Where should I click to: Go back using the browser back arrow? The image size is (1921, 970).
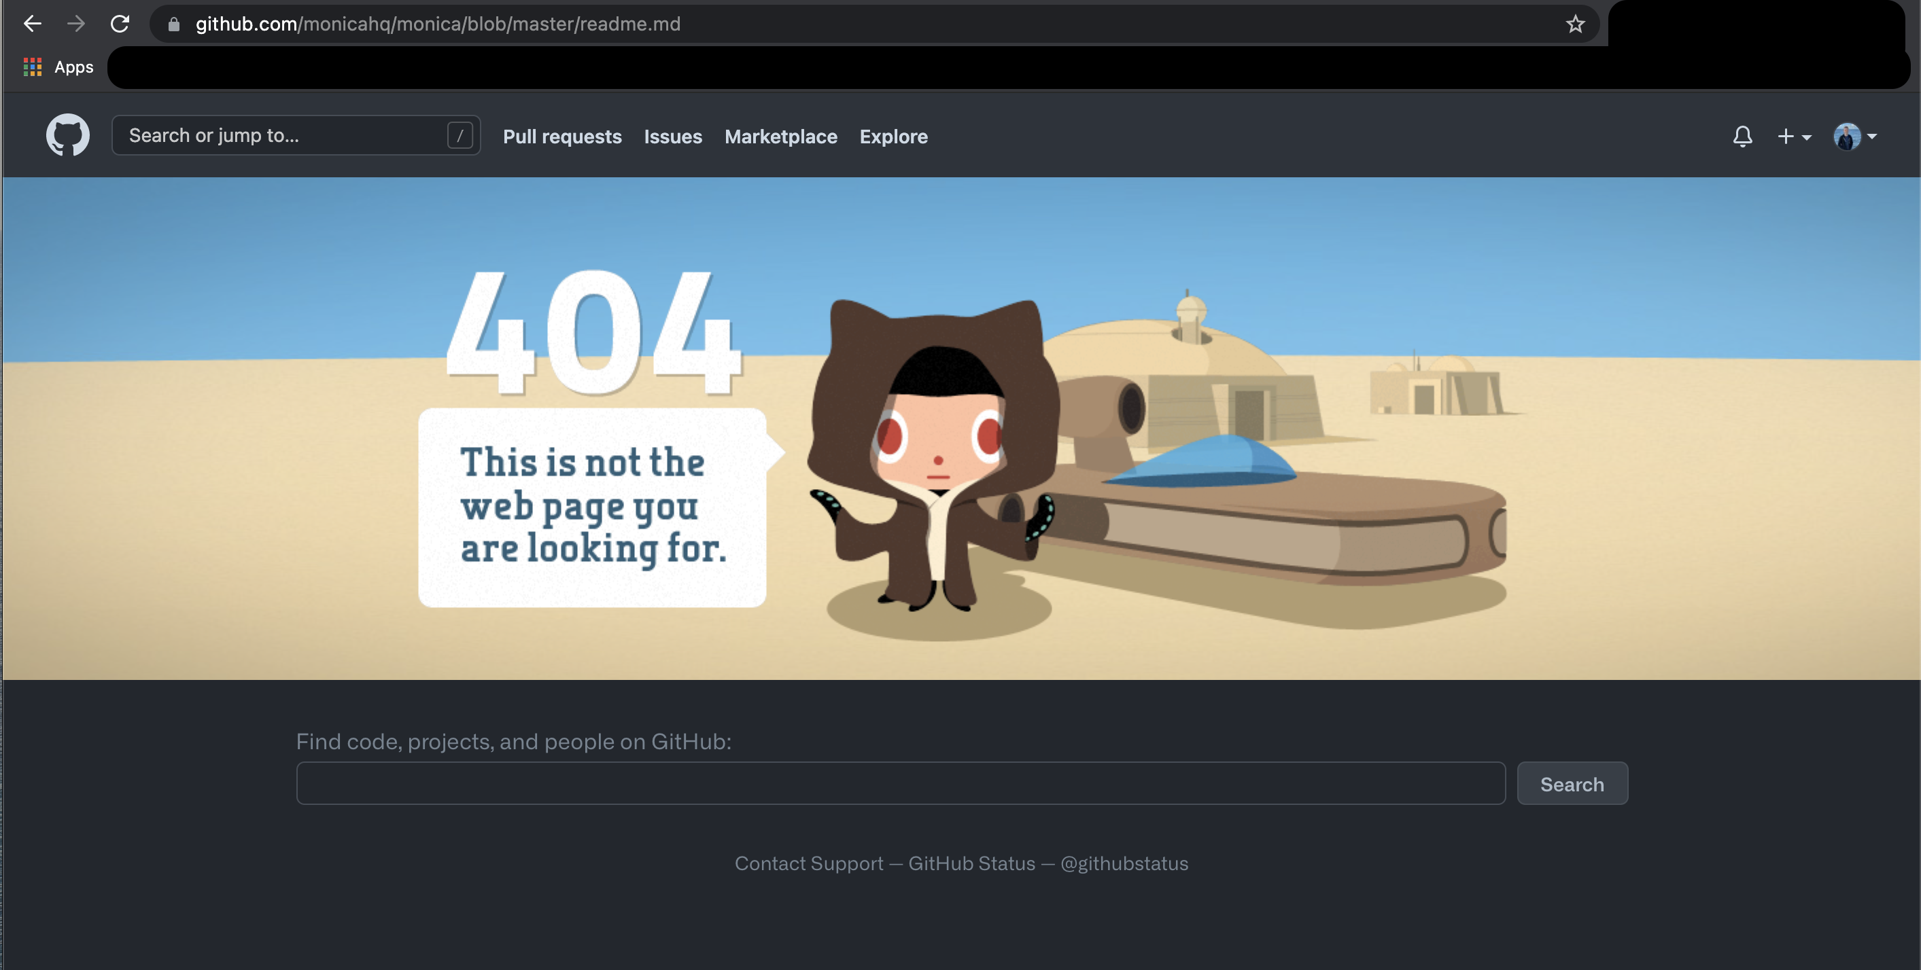coord(32,23)
